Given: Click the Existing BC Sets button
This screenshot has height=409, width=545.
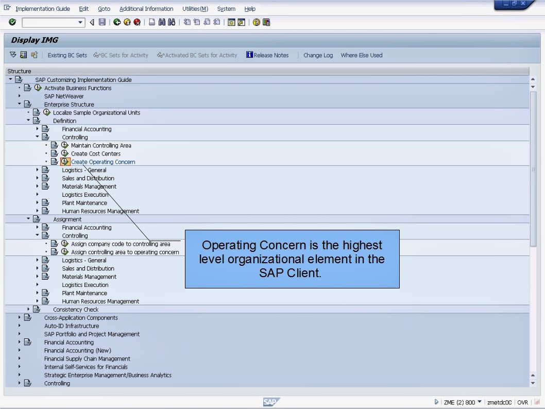Looking at the screenshot, I should [x=66, y=55].
